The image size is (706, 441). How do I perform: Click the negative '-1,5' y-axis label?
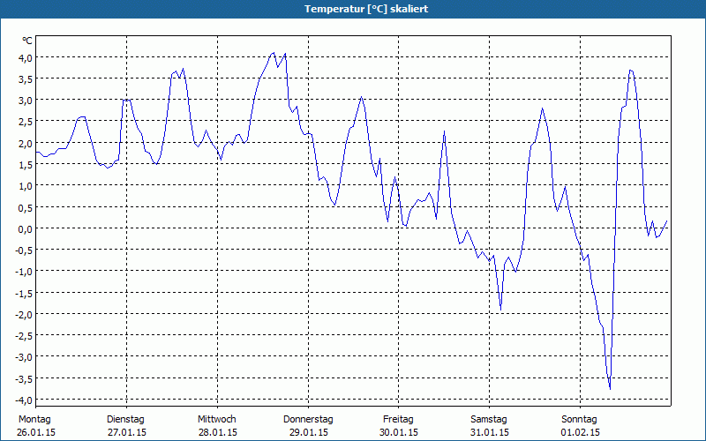24,293
